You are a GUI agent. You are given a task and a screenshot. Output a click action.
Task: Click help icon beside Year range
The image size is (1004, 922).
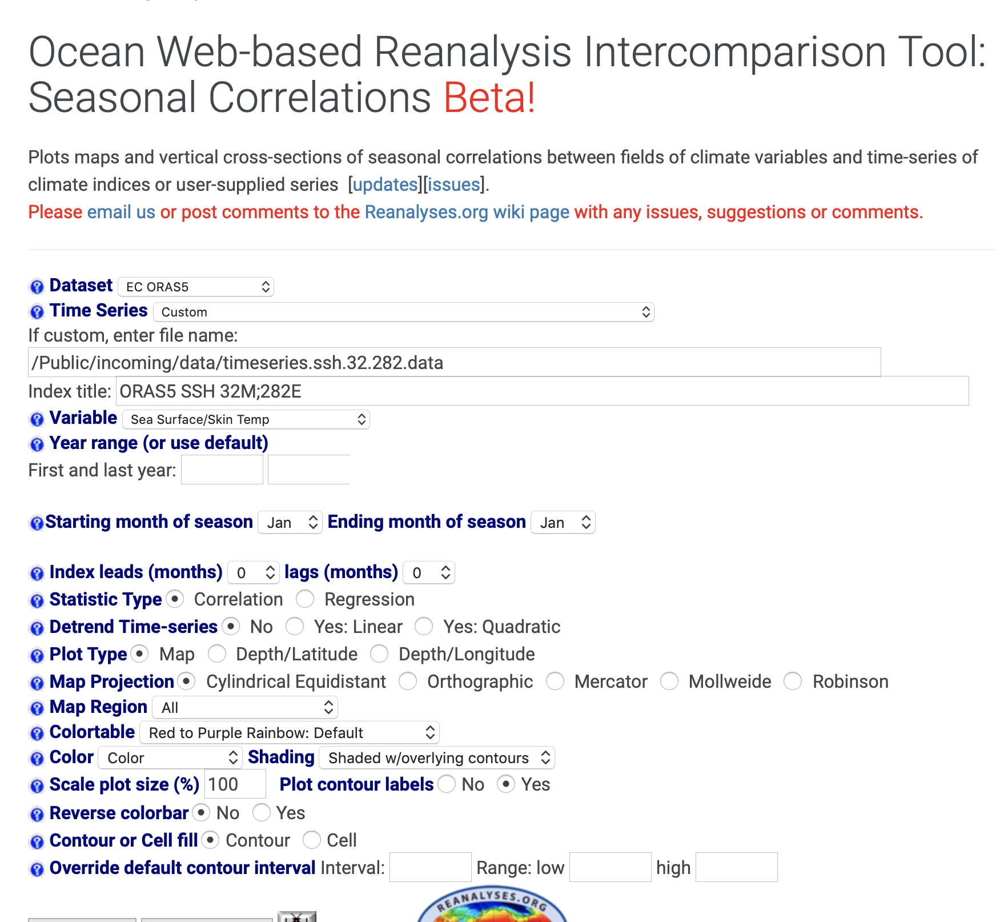click(x=37, y=444)
